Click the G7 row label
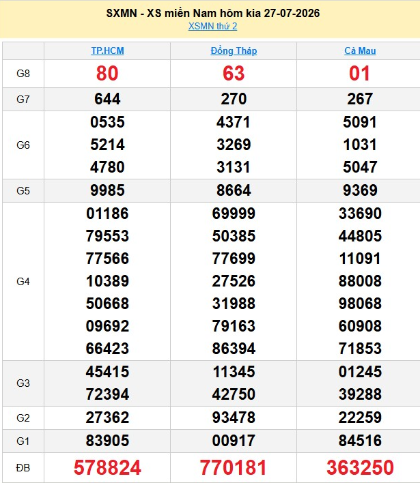 (x=23, y=100)
